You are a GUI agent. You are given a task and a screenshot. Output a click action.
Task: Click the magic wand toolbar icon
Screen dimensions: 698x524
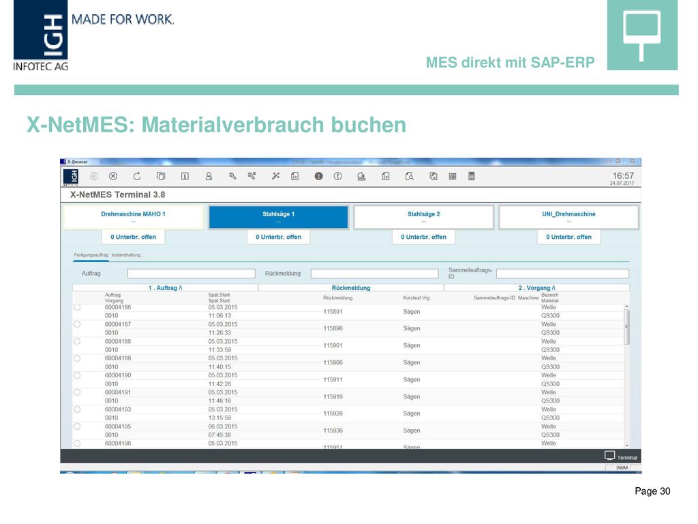point(276,177)
